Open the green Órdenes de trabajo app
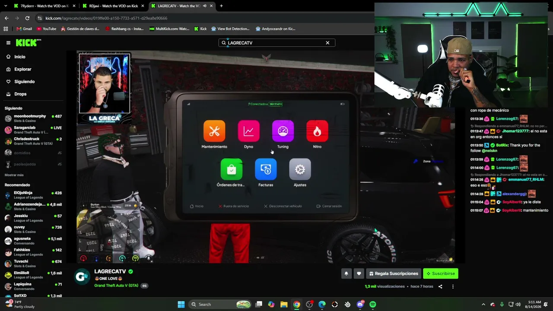 coord(232,169)
